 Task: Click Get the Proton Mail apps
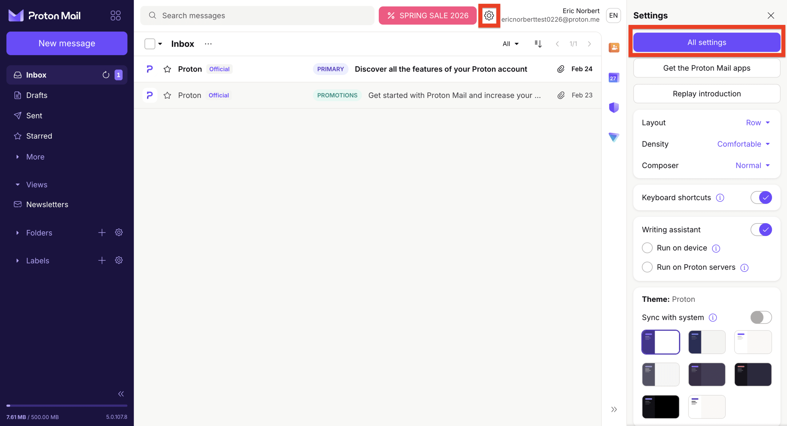tap(706, 68)
